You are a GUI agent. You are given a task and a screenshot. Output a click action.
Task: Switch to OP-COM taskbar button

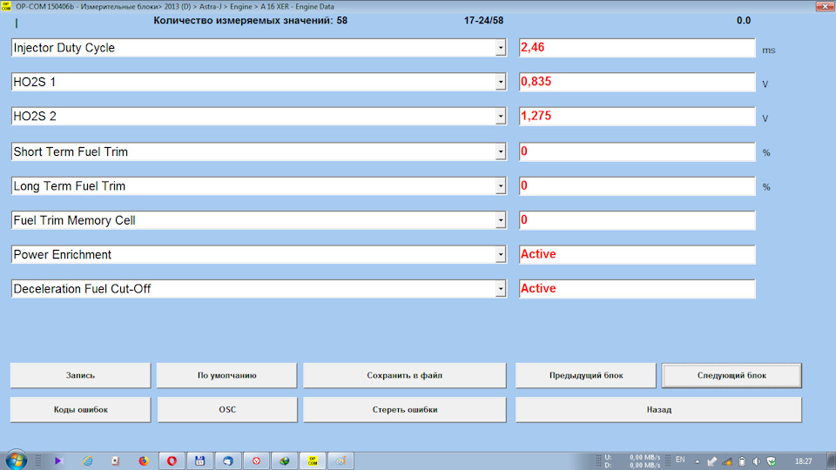[x=313, y=461]
